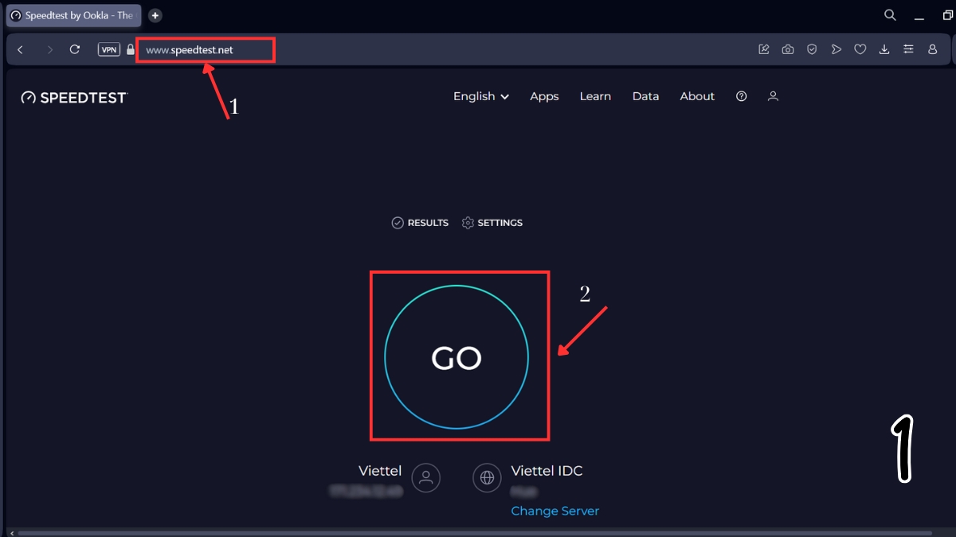Open the downloads arrow icon
The height and width of the screenshot is (537, 956).
pos(884,49)
